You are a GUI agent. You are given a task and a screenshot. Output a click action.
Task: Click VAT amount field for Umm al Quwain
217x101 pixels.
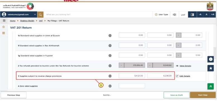(x=160, y=35)
